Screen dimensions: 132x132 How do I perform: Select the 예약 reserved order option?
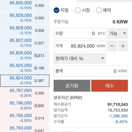(103, 10)
